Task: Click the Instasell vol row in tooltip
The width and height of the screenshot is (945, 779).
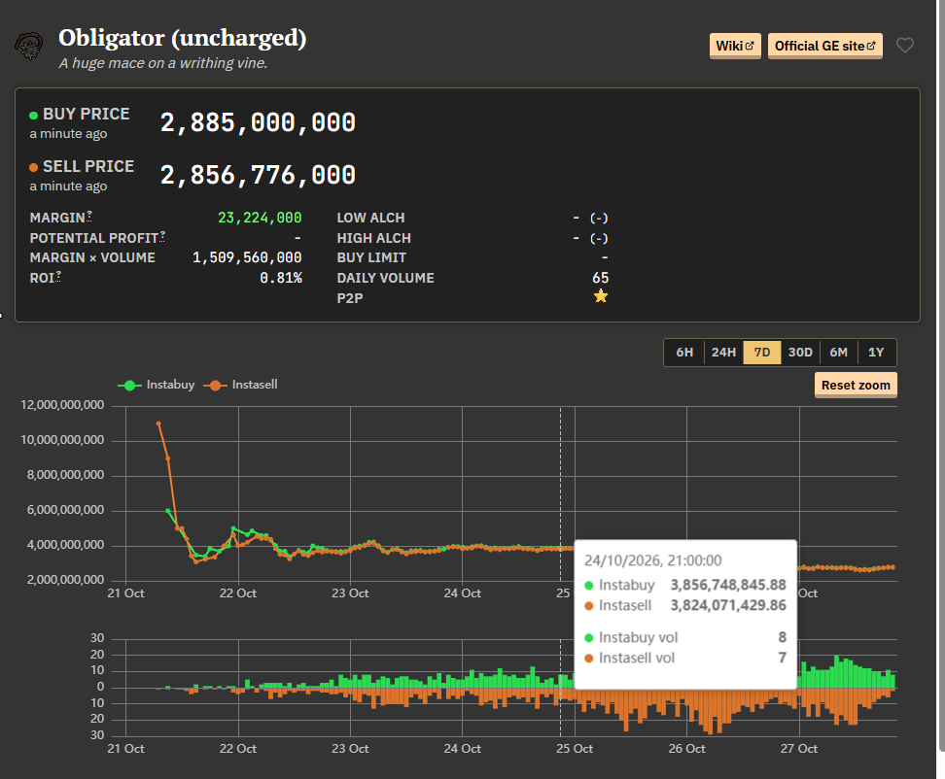Action: click(x=685, y=658)
